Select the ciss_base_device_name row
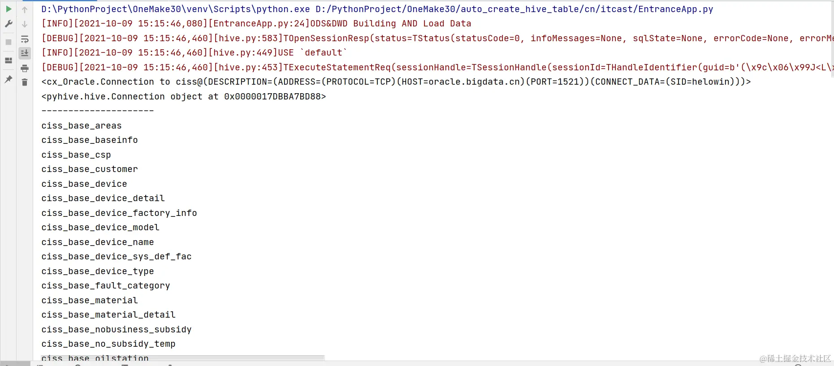 [98, 242]
